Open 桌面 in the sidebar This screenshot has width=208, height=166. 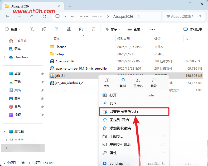(15, 74)
